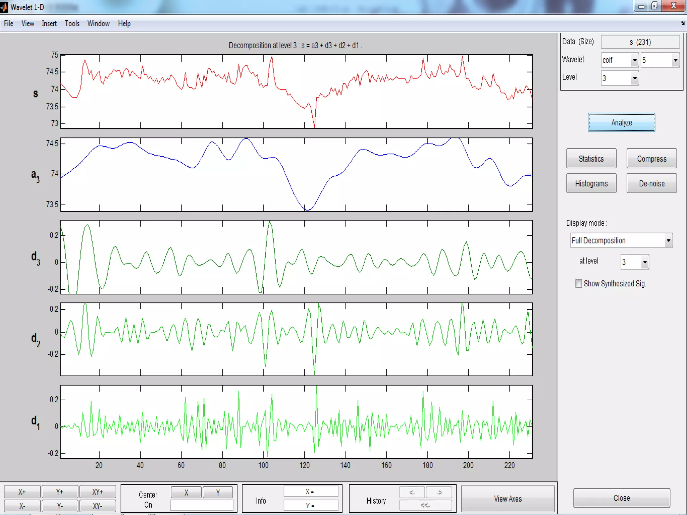Click the View Axes button
687x515 pixels.
(x=508, y=499)
